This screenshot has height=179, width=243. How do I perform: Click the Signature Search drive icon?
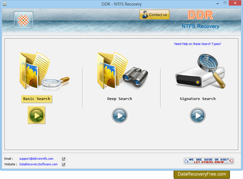pyautogui.click(x=200, y=71)
